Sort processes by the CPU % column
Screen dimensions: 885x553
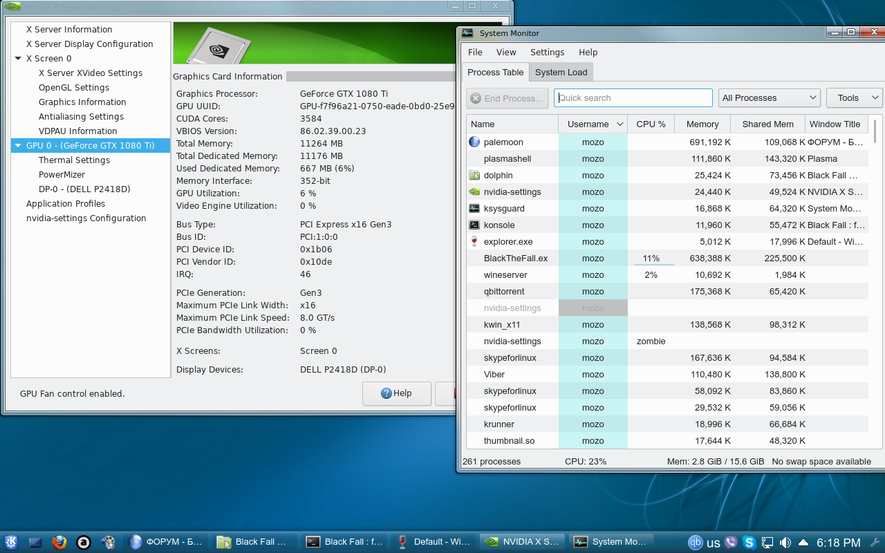651,124
